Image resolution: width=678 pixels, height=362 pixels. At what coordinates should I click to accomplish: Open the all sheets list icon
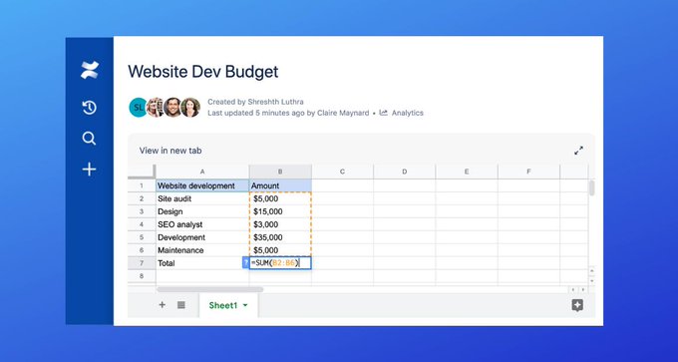tap(181, 305)
